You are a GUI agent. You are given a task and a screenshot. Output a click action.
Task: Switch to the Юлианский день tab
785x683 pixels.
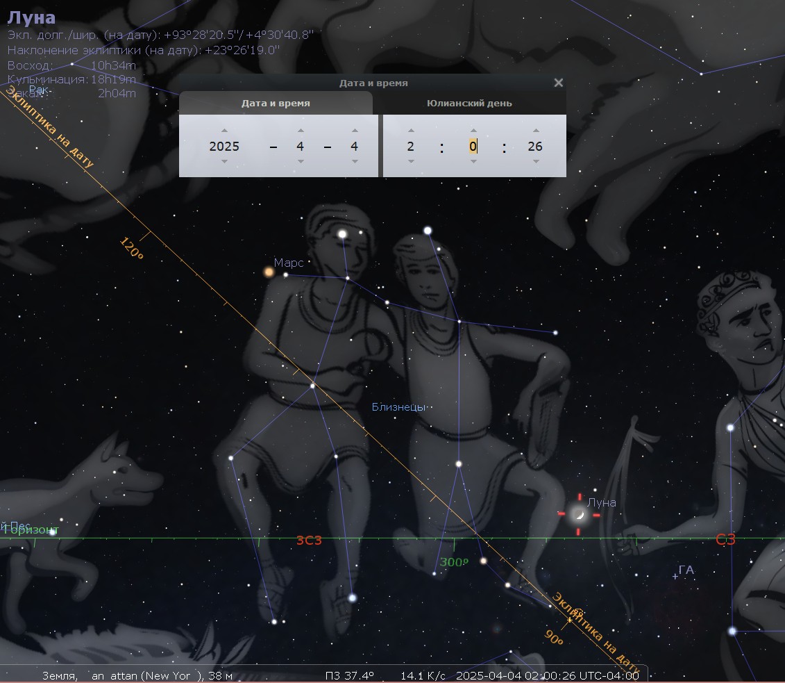pos(470,104)
